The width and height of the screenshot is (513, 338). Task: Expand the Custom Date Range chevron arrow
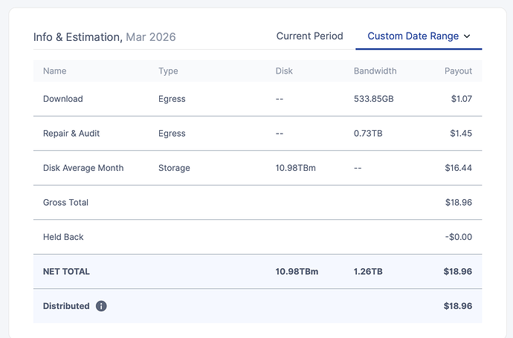point(467,36)
